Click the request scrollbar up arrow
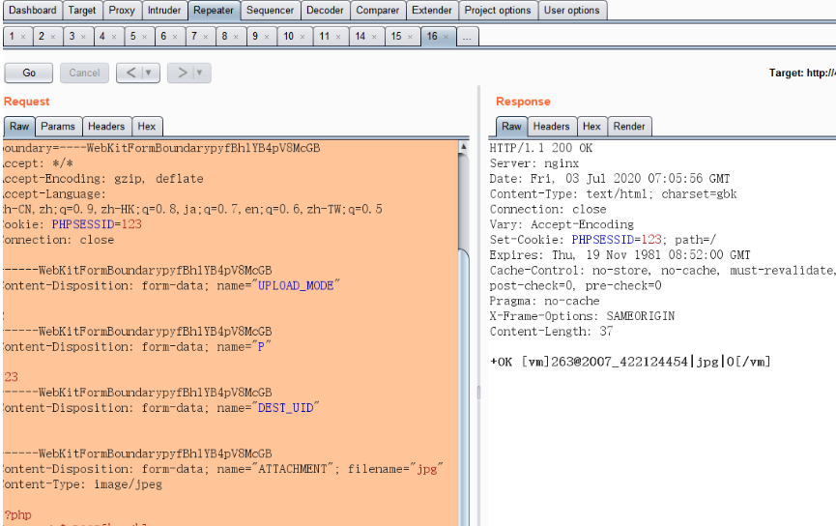Image resolution: width=836 pixels, height=526 pixels. 464,146
